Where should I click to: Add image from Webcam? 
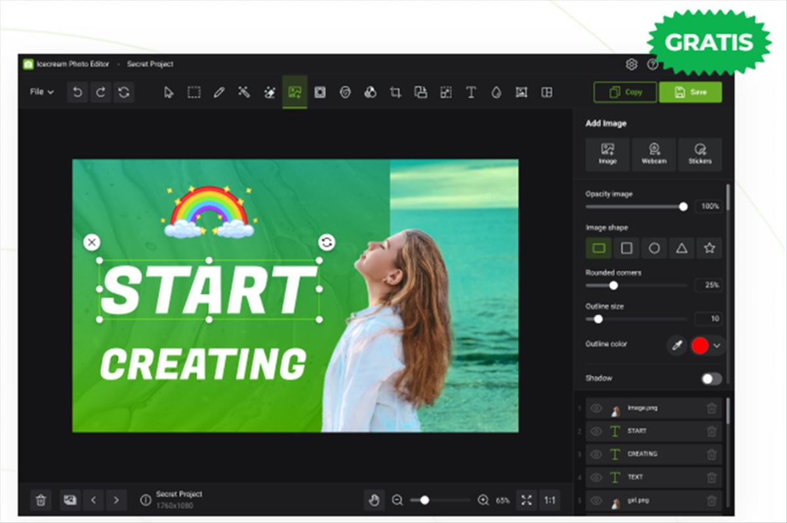[x=654, y=154]
